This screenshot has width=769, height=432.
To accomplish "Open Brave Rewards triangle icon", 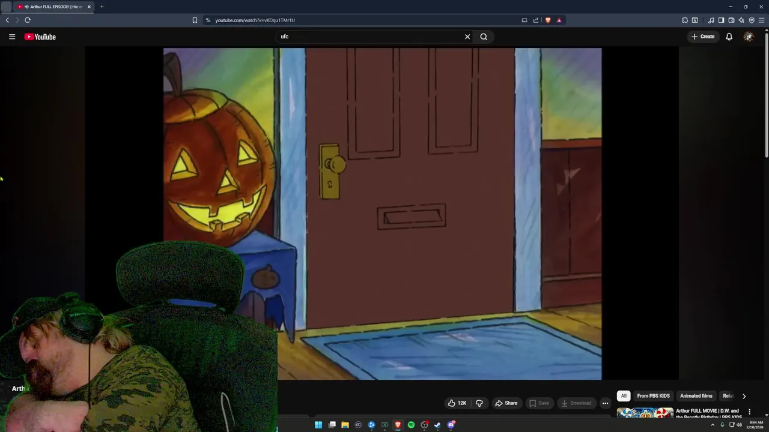I will click(x=559, y=20).
